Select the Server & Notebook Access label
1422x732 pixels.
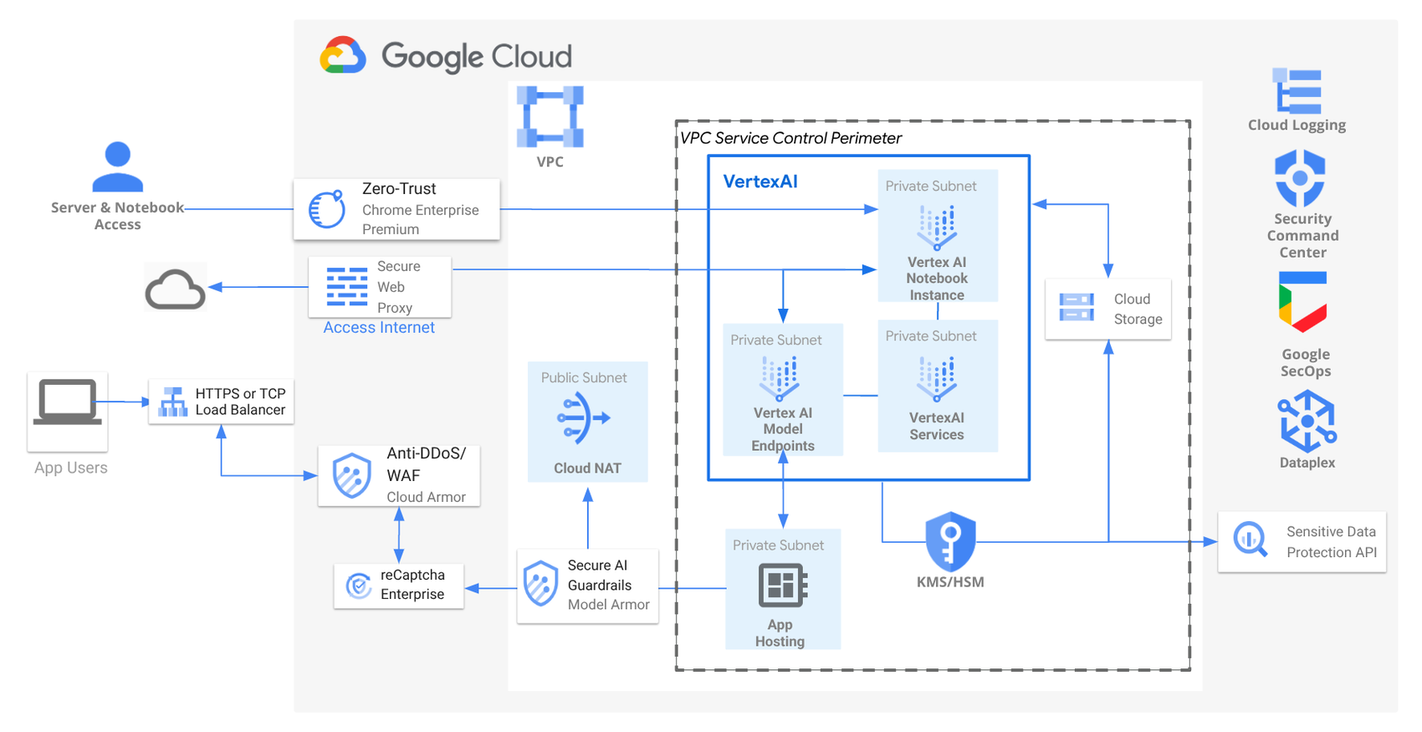117,216
